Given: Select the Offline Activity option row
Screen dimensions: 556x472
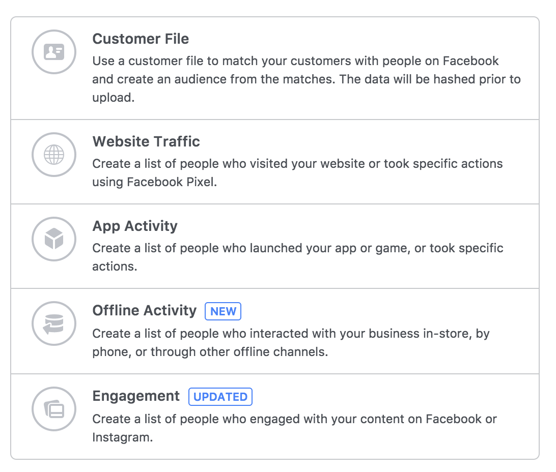Looking at the screenshot, I should [275, 331].
